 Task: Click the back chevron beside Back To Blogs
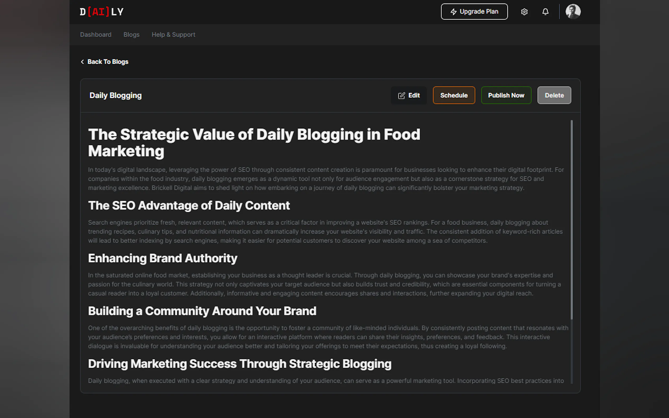point(82,62)
